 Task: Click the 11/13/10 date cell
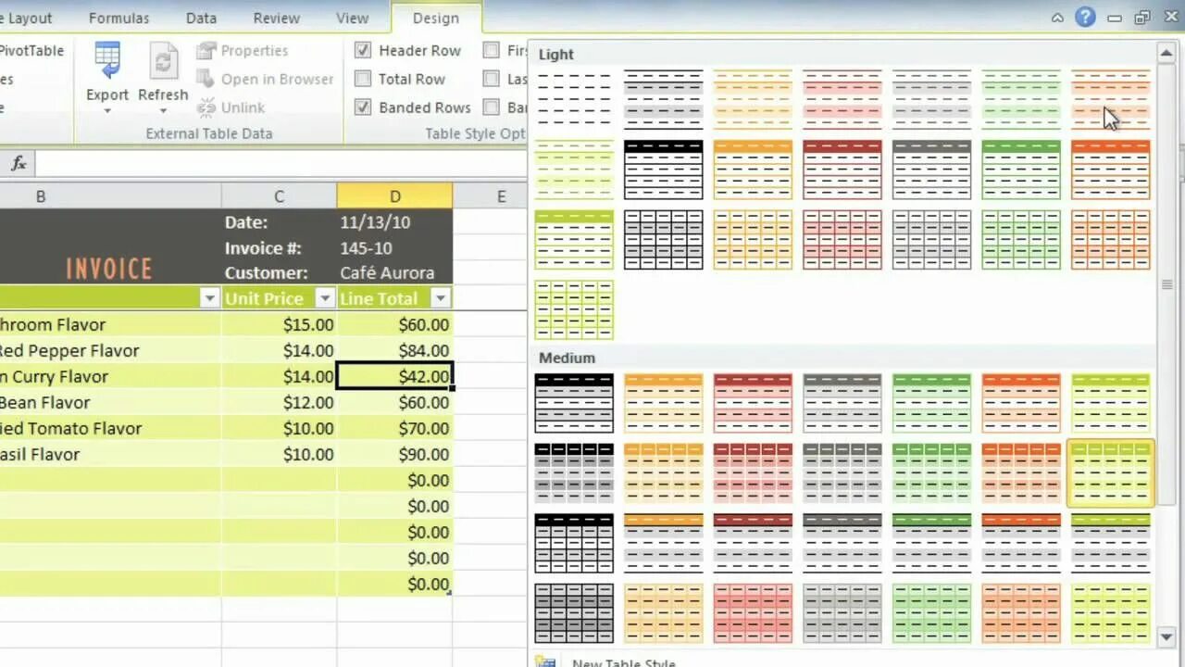[x=395, y=222]
